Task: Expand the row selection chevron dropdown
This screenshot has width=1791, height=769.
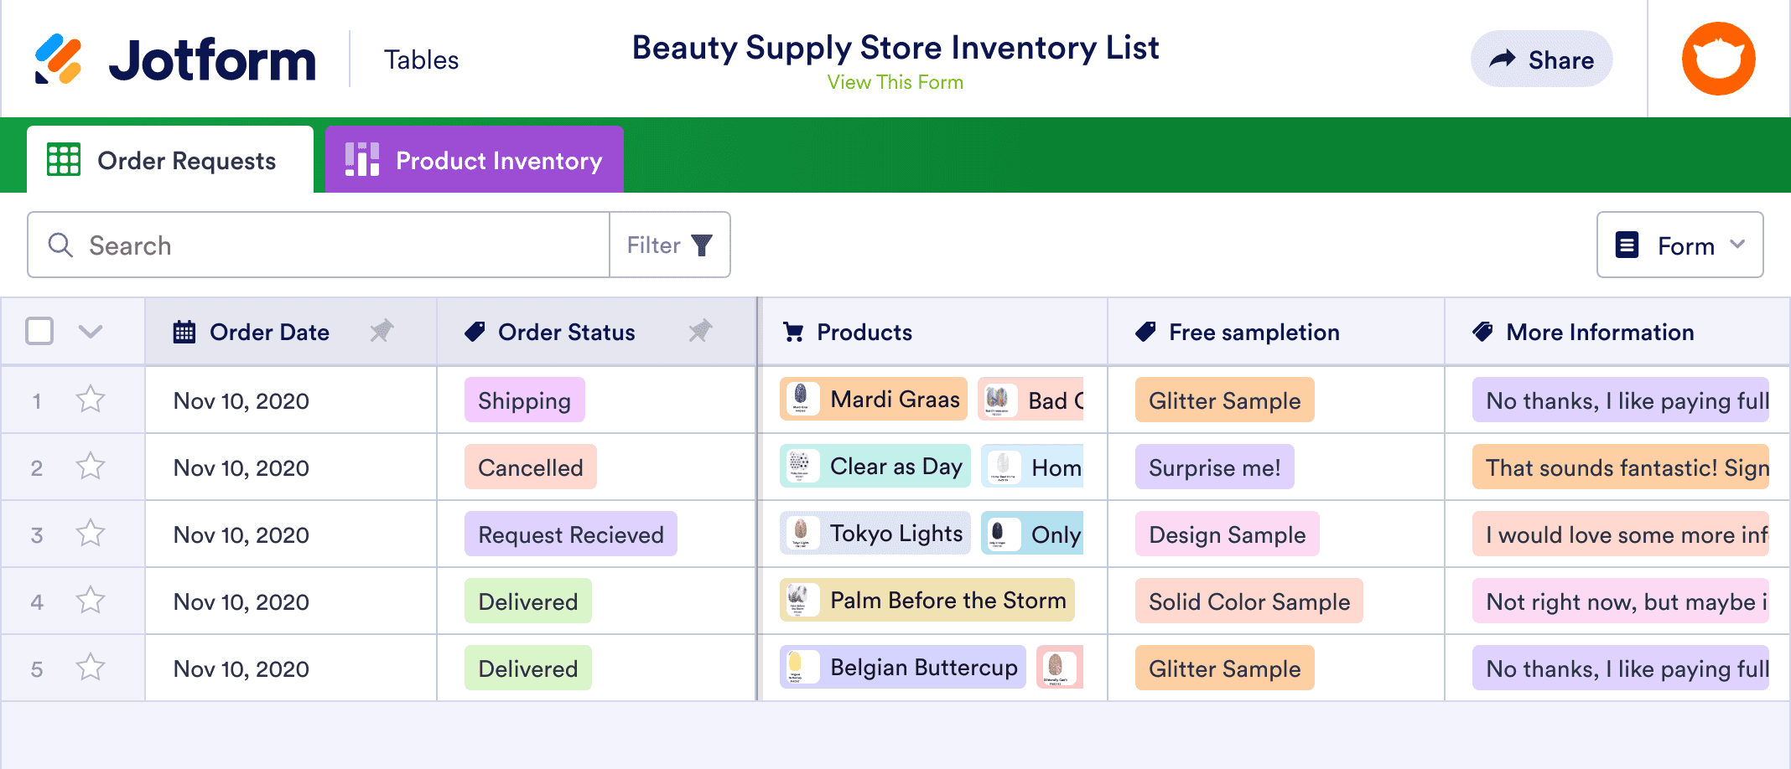Action: [x=91, y=331]
